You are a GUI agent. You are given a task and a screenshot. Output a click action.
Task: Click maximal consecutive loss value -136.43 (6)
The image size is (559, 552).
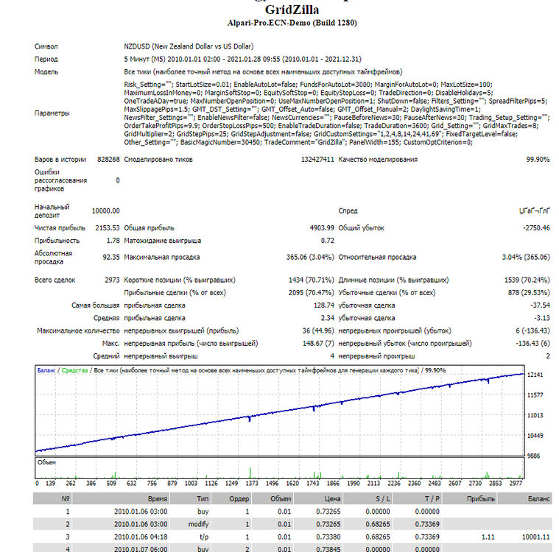coord(532,344)
